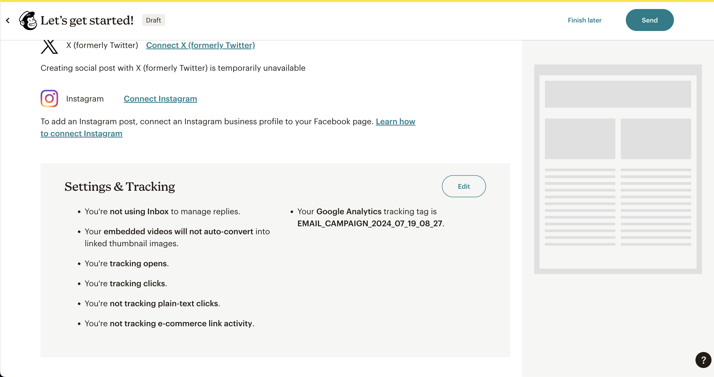The width and height of the screenshot is (714, 377).
Task: Click the Settings & Tracking heading
Action: pos(120,187)
